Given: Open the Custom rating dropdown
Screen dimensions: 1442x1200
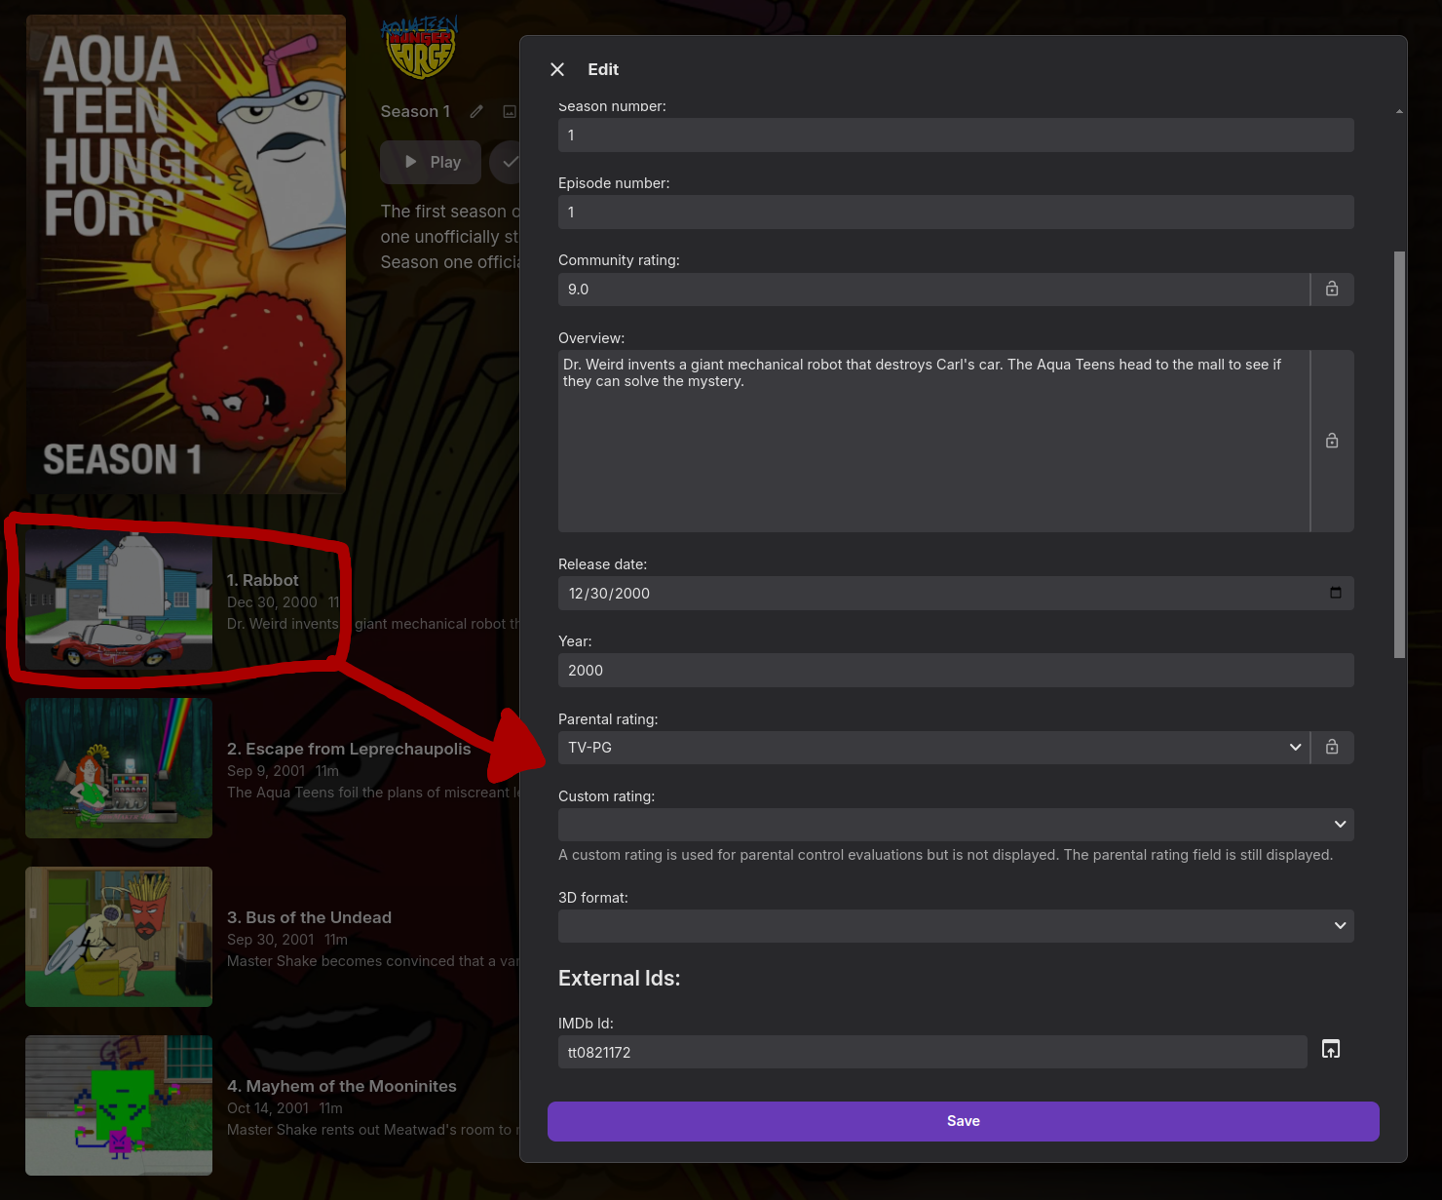Looking at the screenshot, I should (x=956, y=825).
